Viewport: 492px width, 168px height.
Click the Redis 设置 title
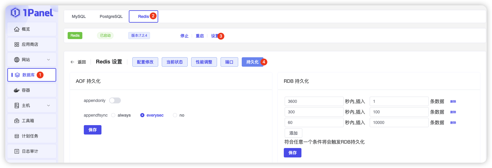pos(109,62)
